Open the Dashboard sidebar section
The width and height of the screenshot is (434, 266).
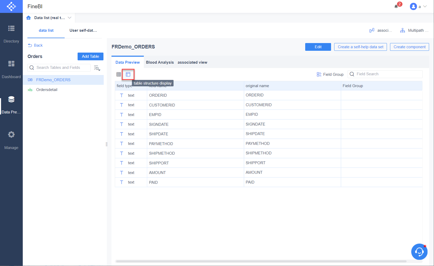[x=11, y=69]
